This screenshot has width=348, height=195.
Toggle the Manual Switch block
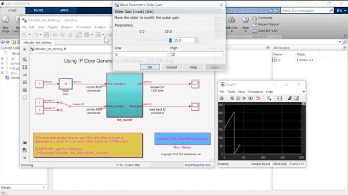coord(66,106)
